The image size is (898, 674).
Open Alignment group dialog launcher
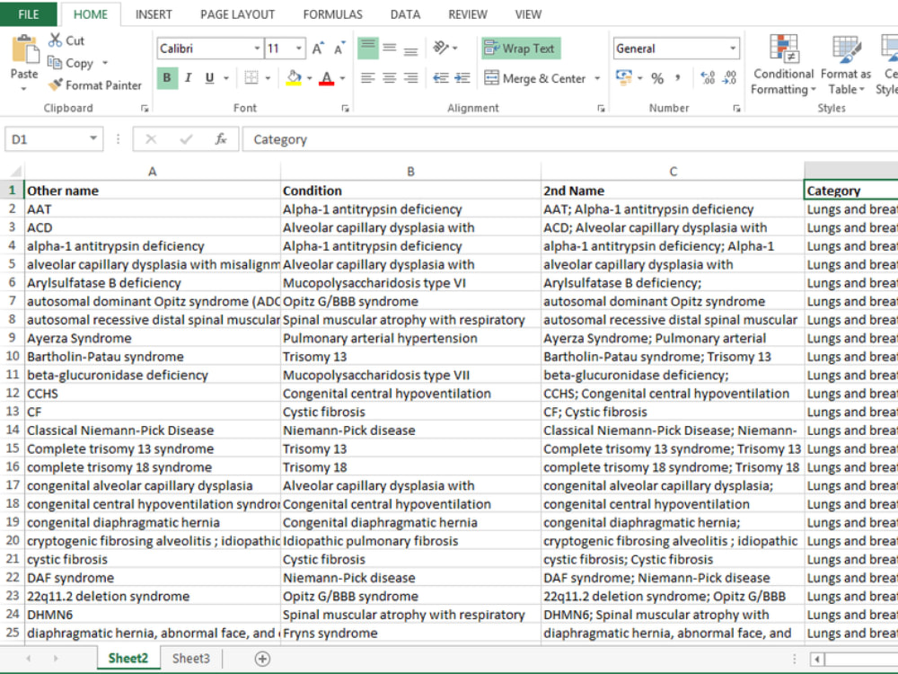601,109
